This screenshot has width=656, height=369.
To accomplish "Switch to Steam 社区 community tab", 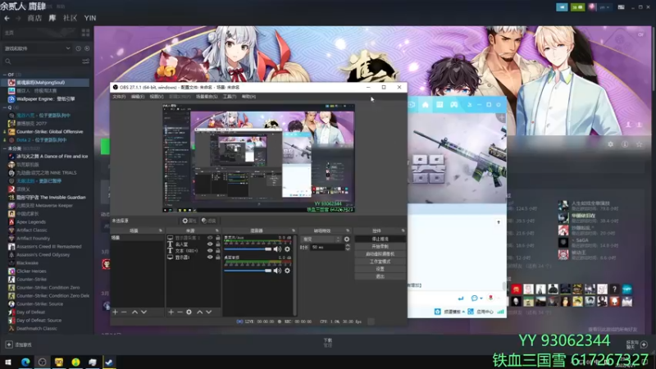I will click(x=70, y=18).
